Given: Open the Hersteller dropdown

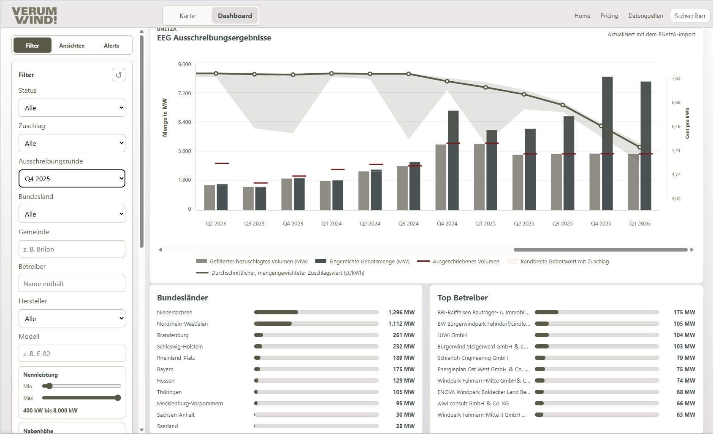Looking at the screenshot, I should point(72,319).
